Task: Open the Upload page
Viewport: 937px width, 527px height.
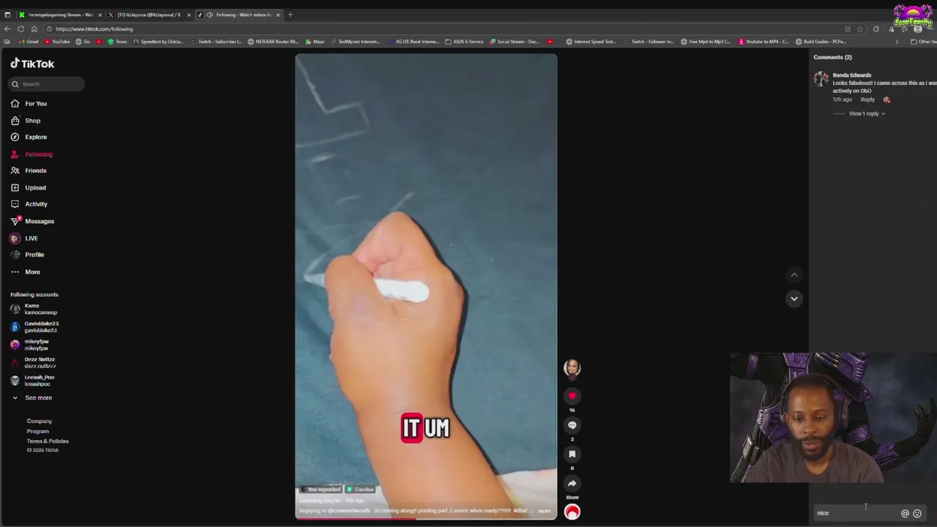Action: [x=29, y=188]
